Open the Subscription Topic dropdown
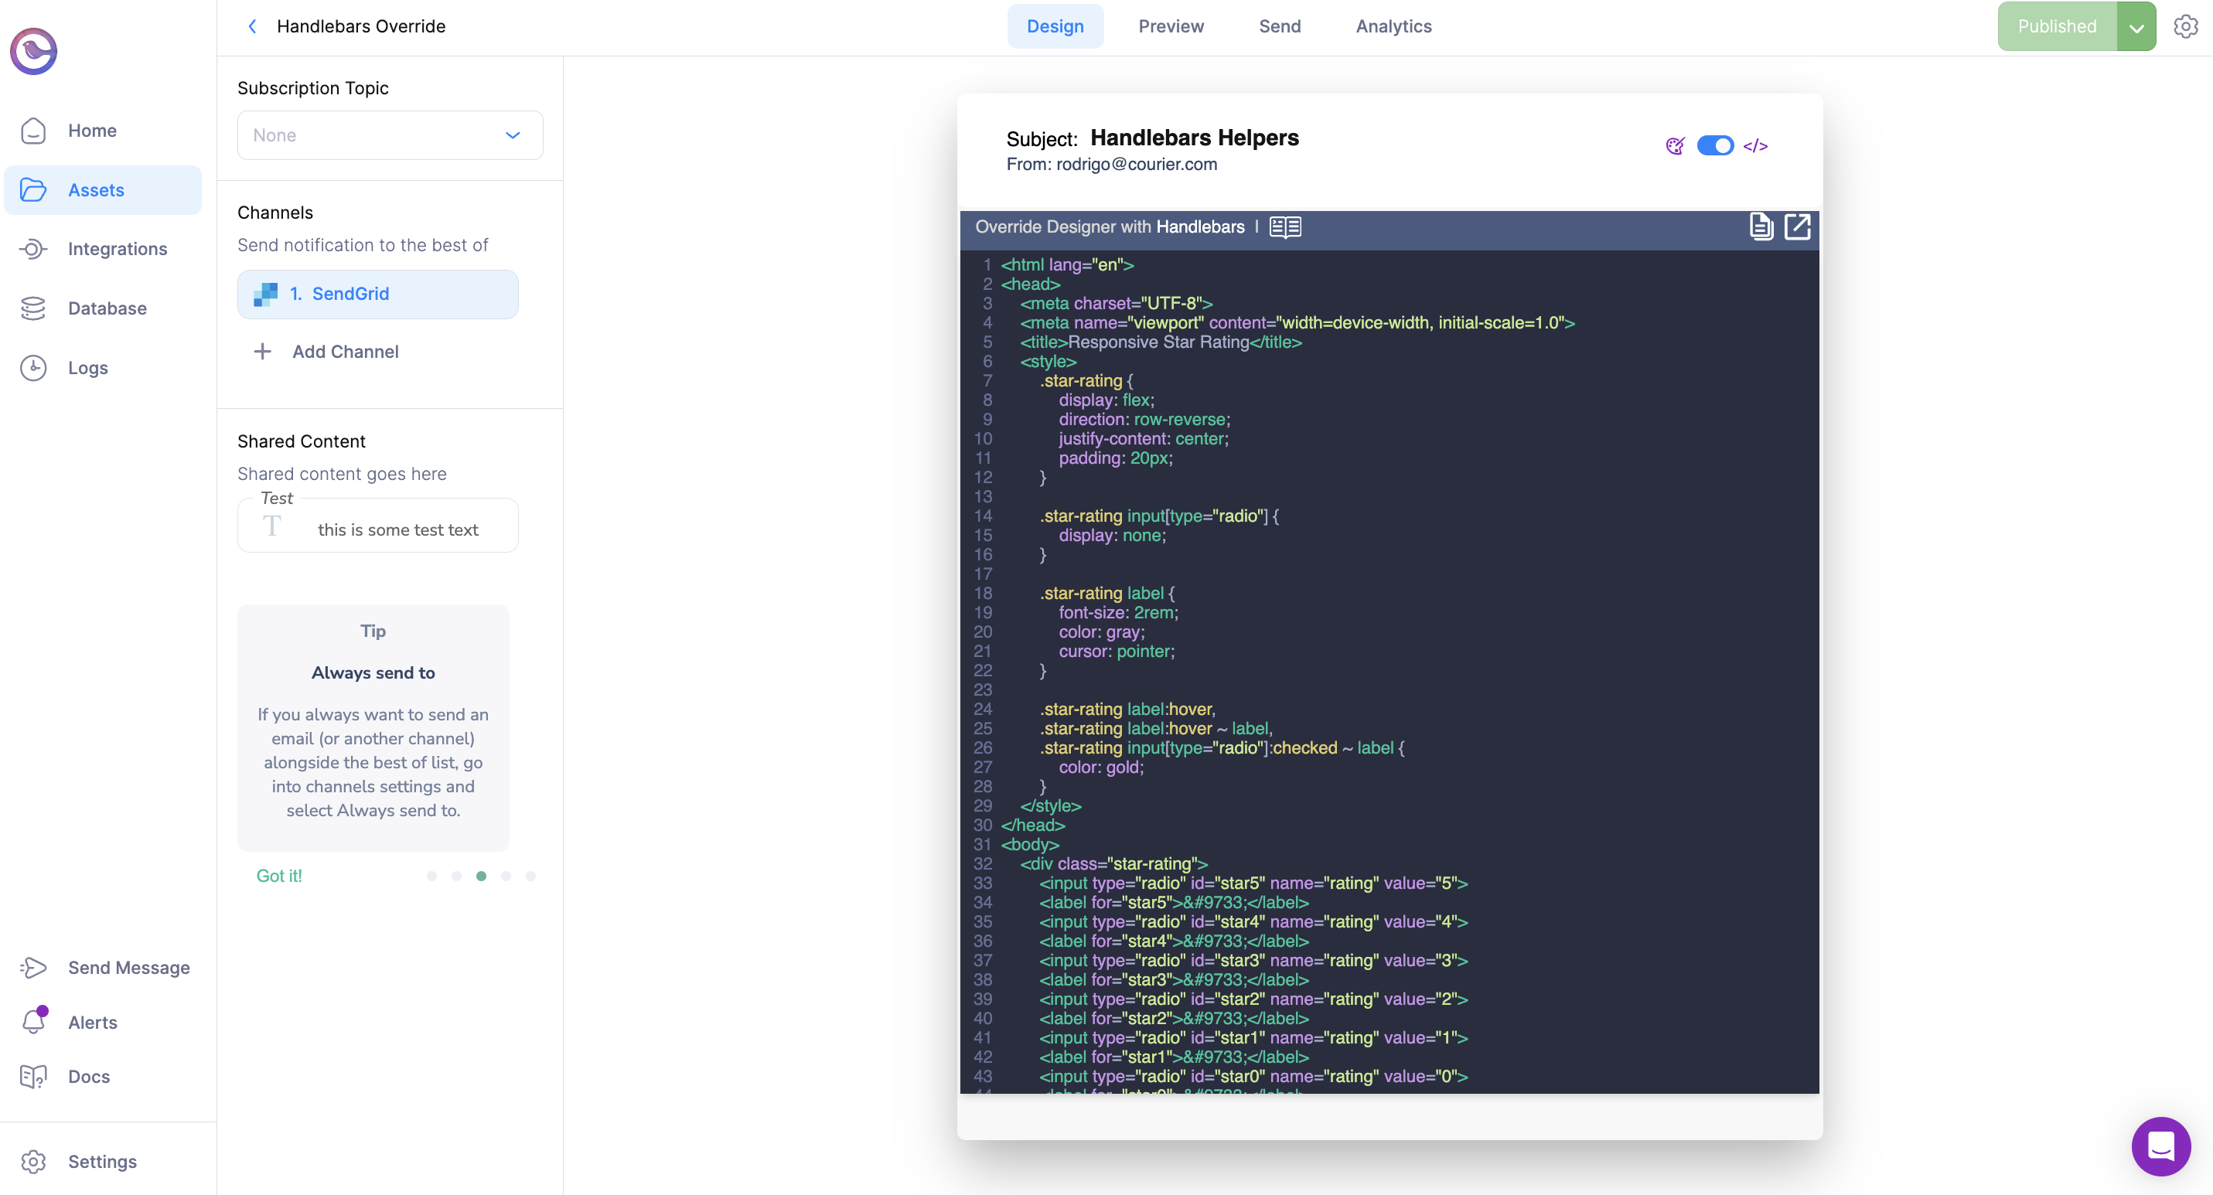Viewport: 2213px width, 1195px height. point(390,134)
